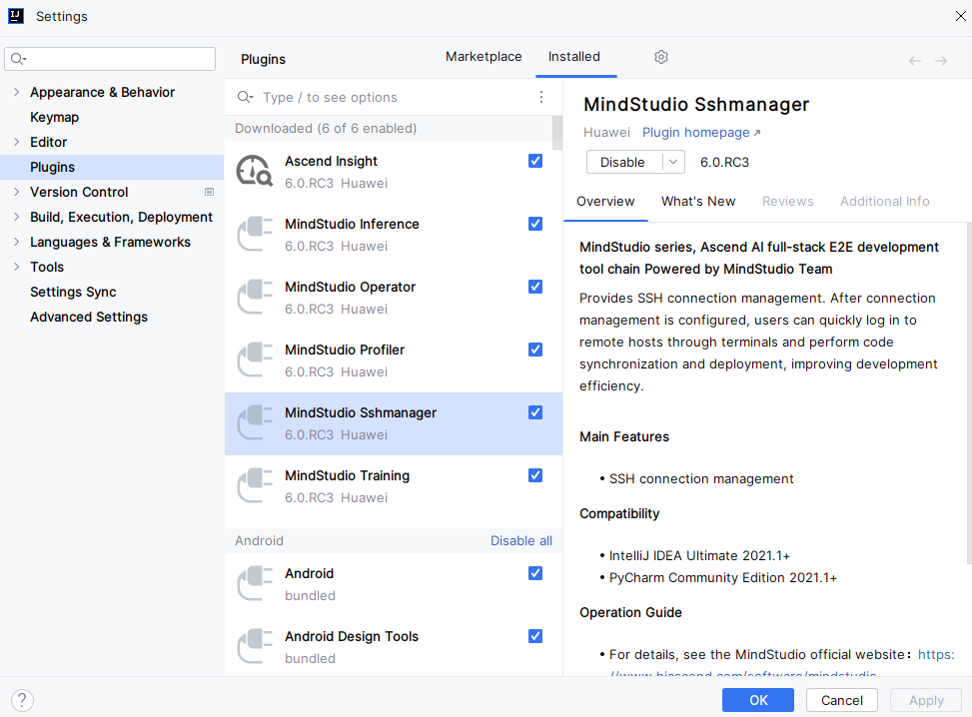Open the Overview tab
Viewport: 972px width, 717px height.
pyautogui.click(x=605, y=202)
